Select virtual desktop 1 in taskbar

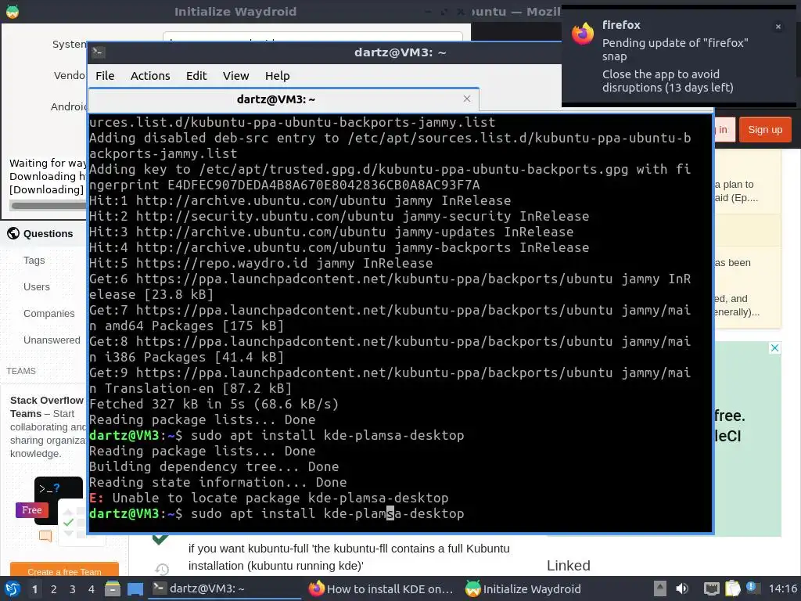[x=34, y=589]
